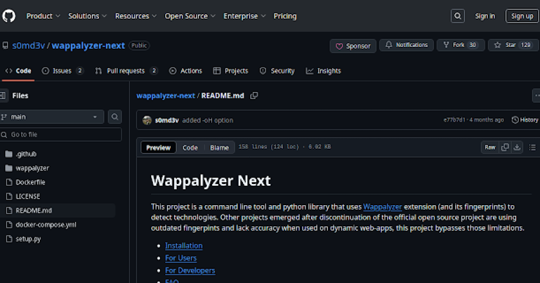Click the GitHub logo icon
Viewport: 540px width, 283px height.
[8, 16]
